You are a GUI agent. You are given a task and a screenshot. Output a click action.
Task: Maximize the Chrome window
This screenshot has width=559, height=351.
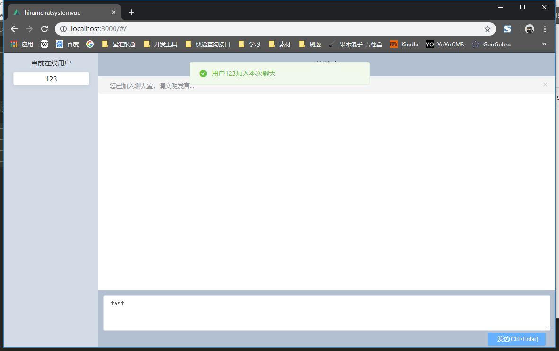click(523, 7)
